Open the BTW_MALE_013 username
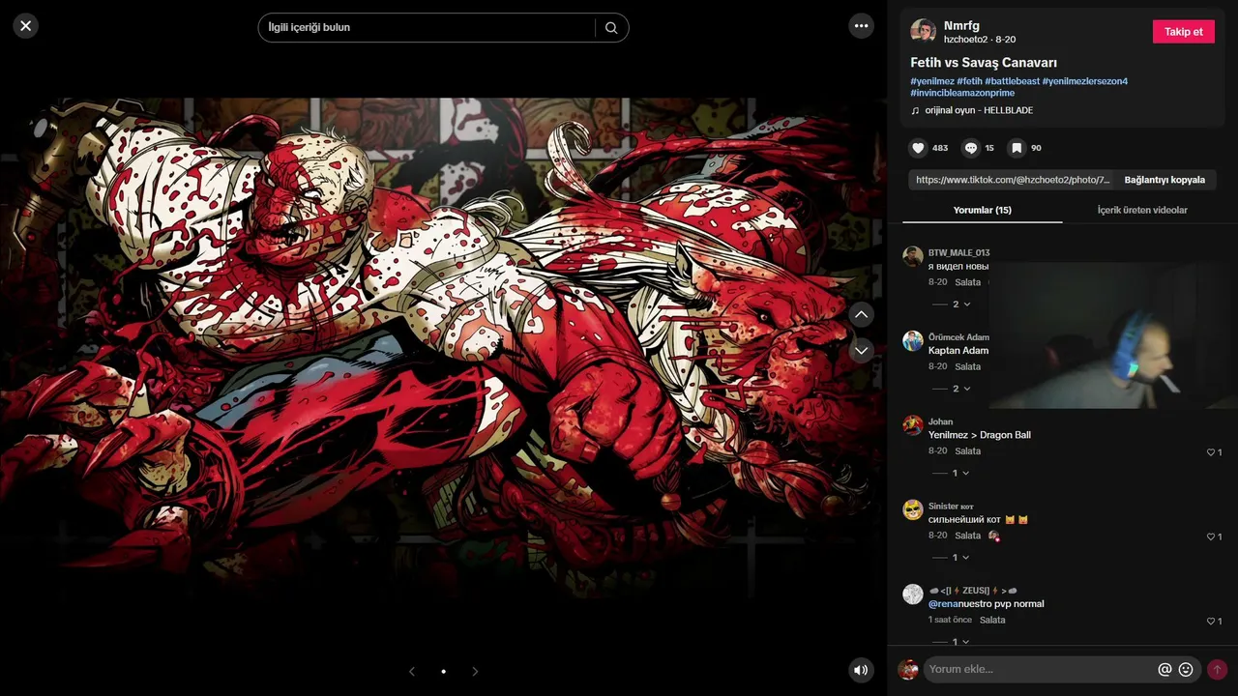Screen dimensions: 1238x696 pyautogui.click(x=958, y=253)
